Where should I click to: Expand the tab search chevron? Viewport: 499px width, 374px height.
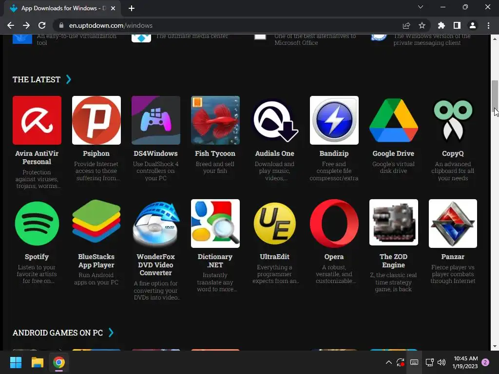coord(421,7)
